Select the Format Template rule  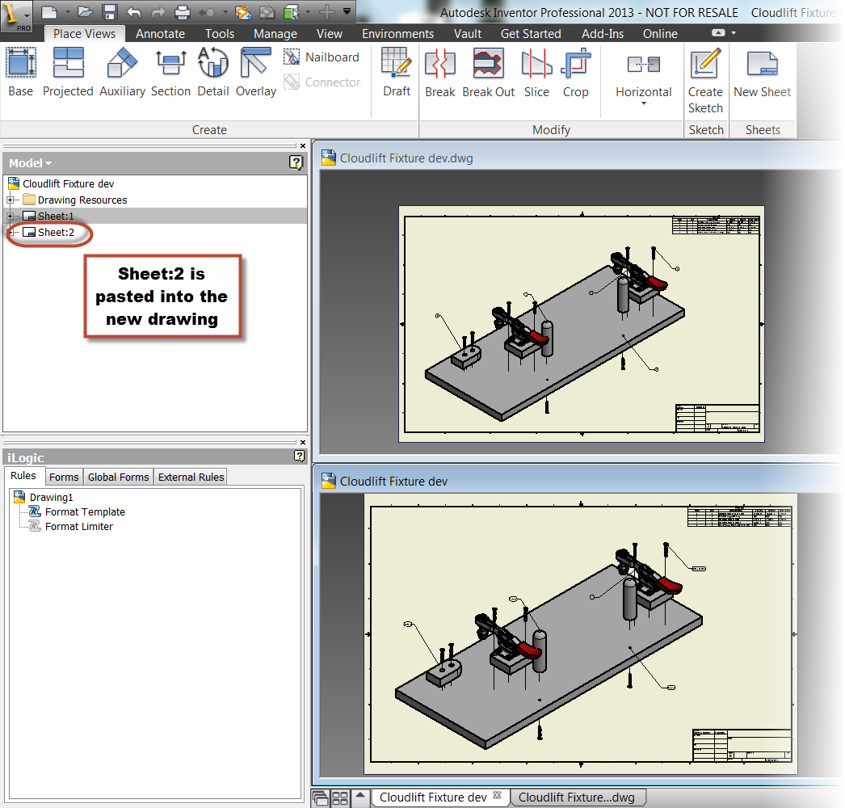tap(85, 512)
